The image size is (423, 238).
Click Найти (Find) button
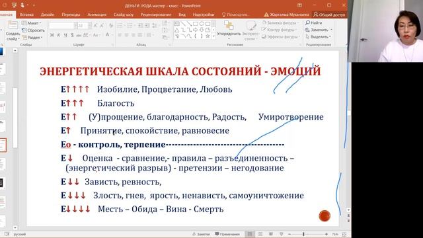pos(314,23)
